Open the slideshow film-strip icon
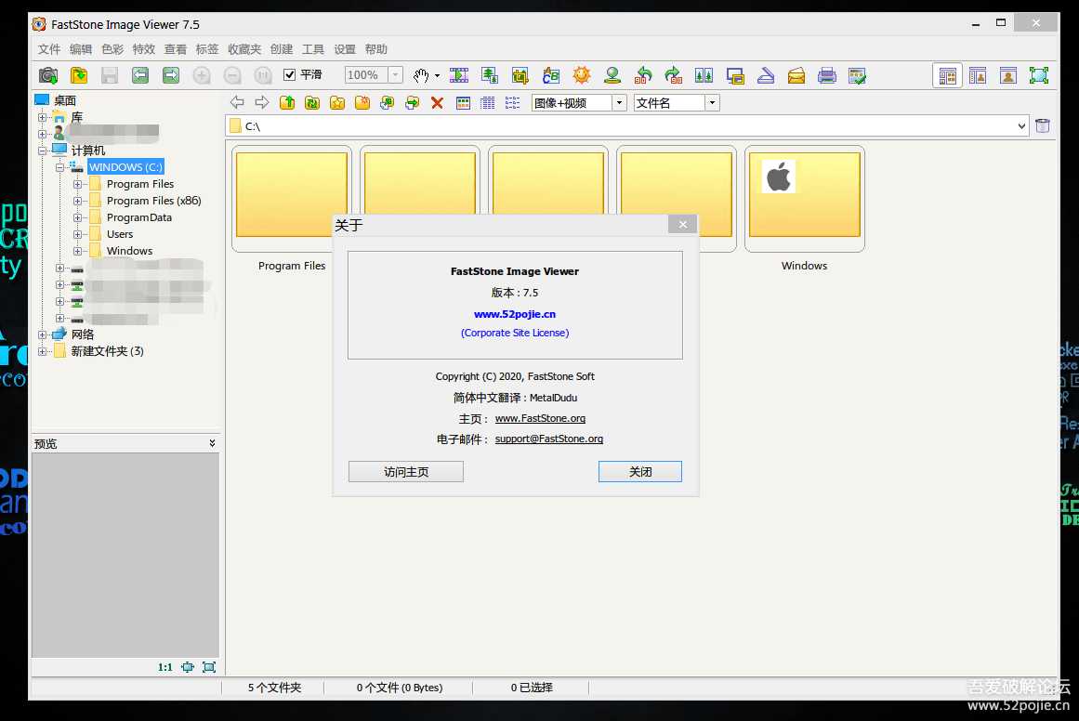1079x721 pixels. coord(459,75)
